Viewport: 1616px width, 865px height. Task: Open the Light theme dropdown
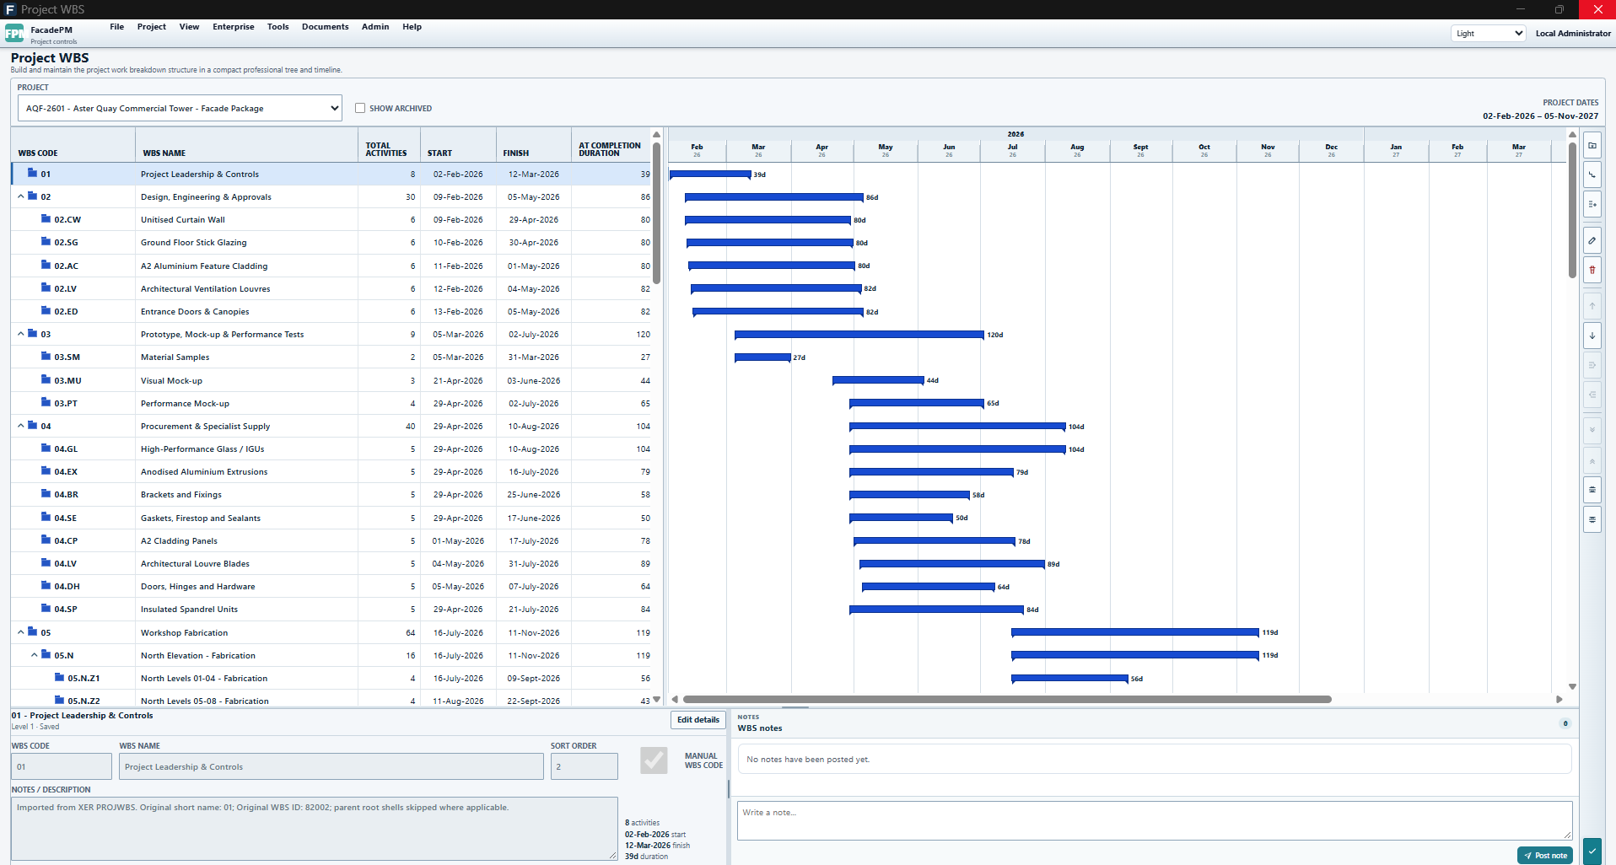(1489, 34)
